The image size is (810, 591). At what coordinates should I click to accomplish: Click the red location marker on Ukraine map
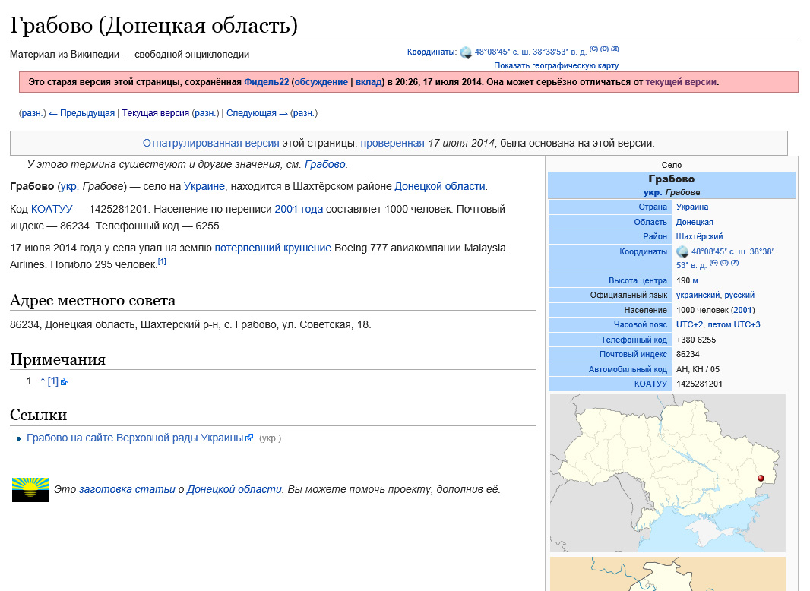761,478
